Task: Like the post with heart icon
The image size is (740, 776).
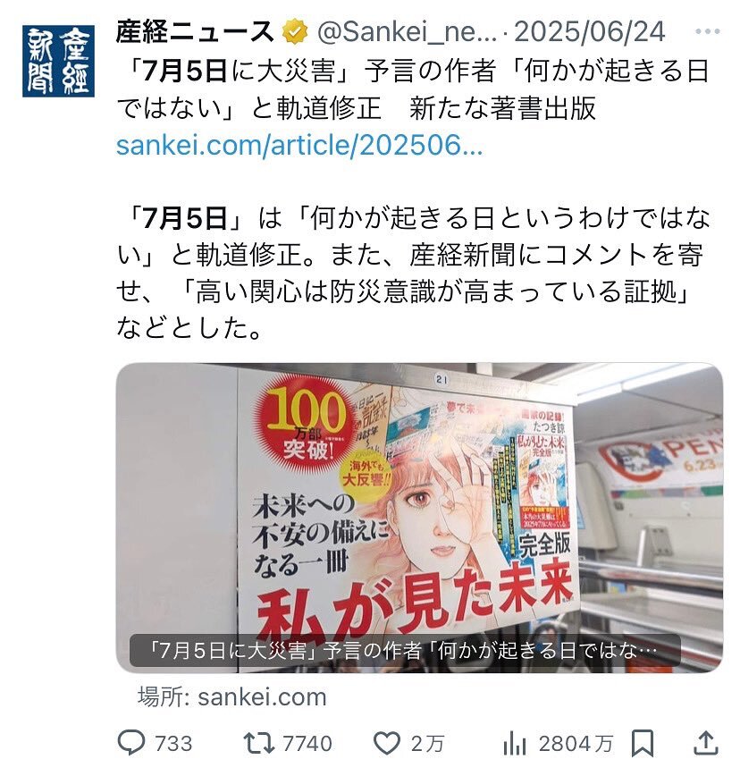Action: click(x=386, y=743)
